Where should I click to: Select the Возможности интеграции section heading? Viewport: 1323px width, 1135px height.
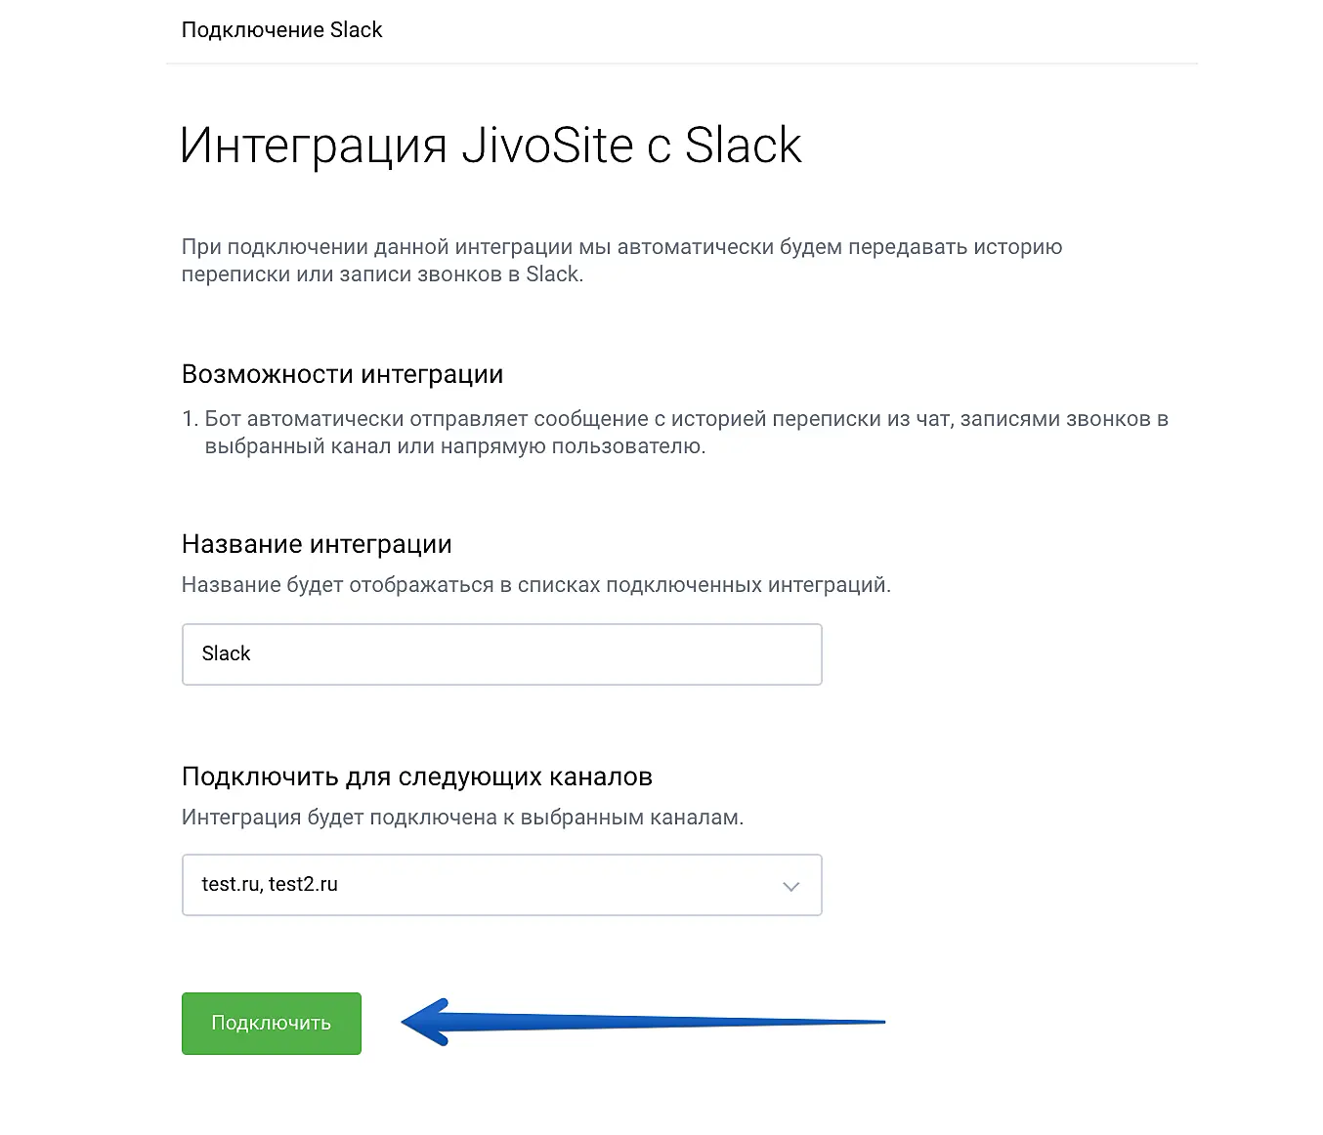[342, 374]
